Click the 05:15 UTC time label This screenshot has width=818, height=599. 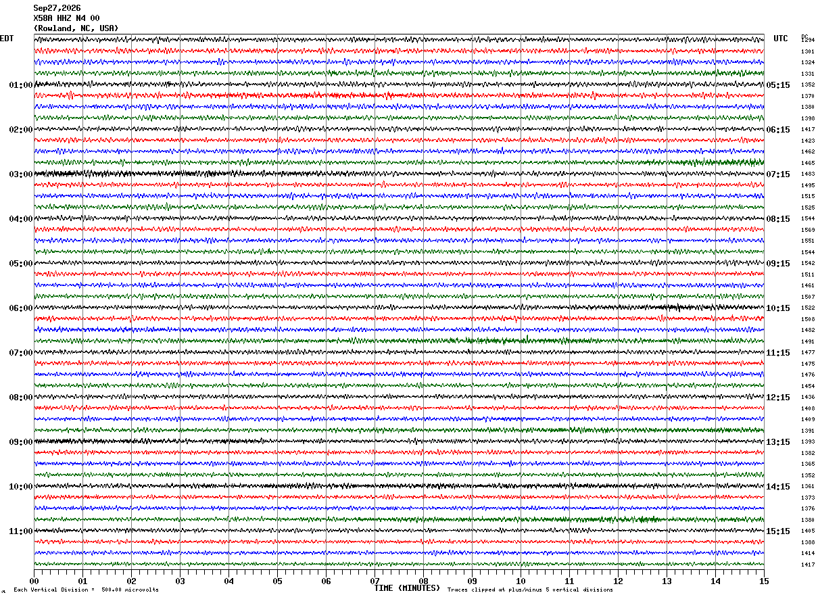(x=778, y=85)
